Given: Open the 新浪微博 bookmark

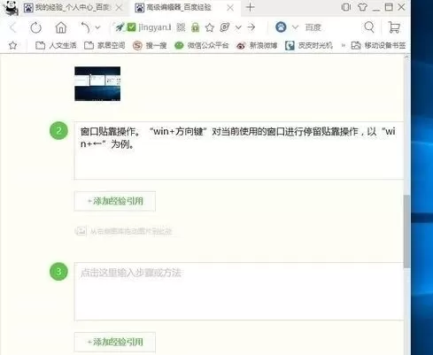Looking at the screenshot, I should 257,45.
